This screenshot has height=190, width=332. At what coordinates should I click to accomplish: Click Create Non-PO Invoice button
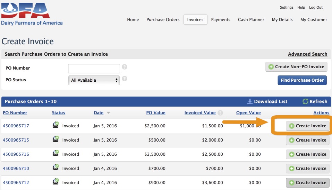[296, 67]
